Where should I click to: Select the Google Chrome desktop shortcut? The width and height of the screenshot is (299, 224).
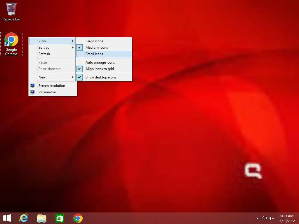pos(11,44)
